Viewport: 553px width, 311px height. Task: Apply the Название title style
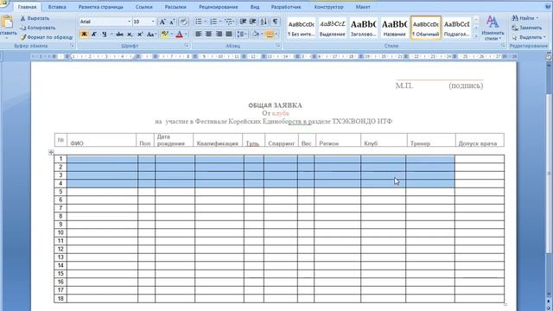394,28
